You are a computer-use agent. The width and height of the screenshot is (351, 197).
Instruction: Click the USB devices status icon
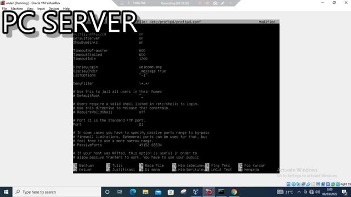[x=308, y=184]
